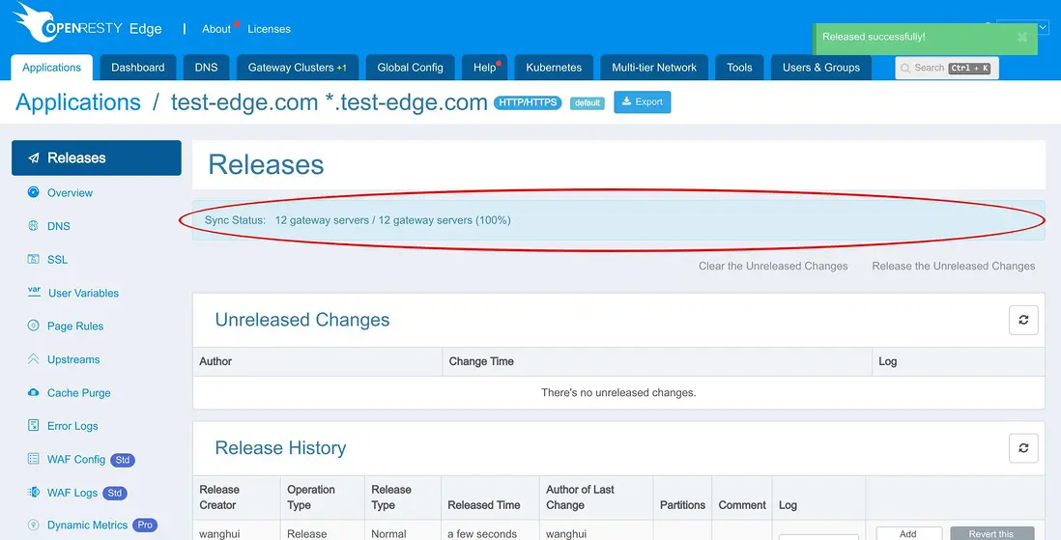Open User Variables in the sidebar
The height and width of the screenshot is (540, 1061).
83,293
